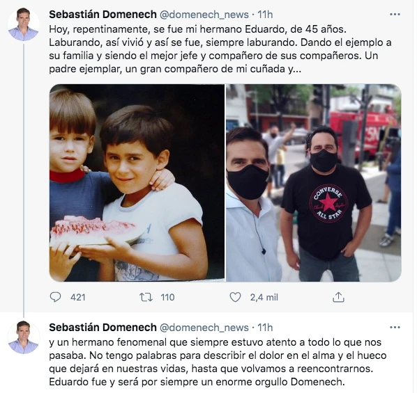
Task: Click @domenech_news handle on first tweet
Action: pyautogui.click(x=204, y=15)
